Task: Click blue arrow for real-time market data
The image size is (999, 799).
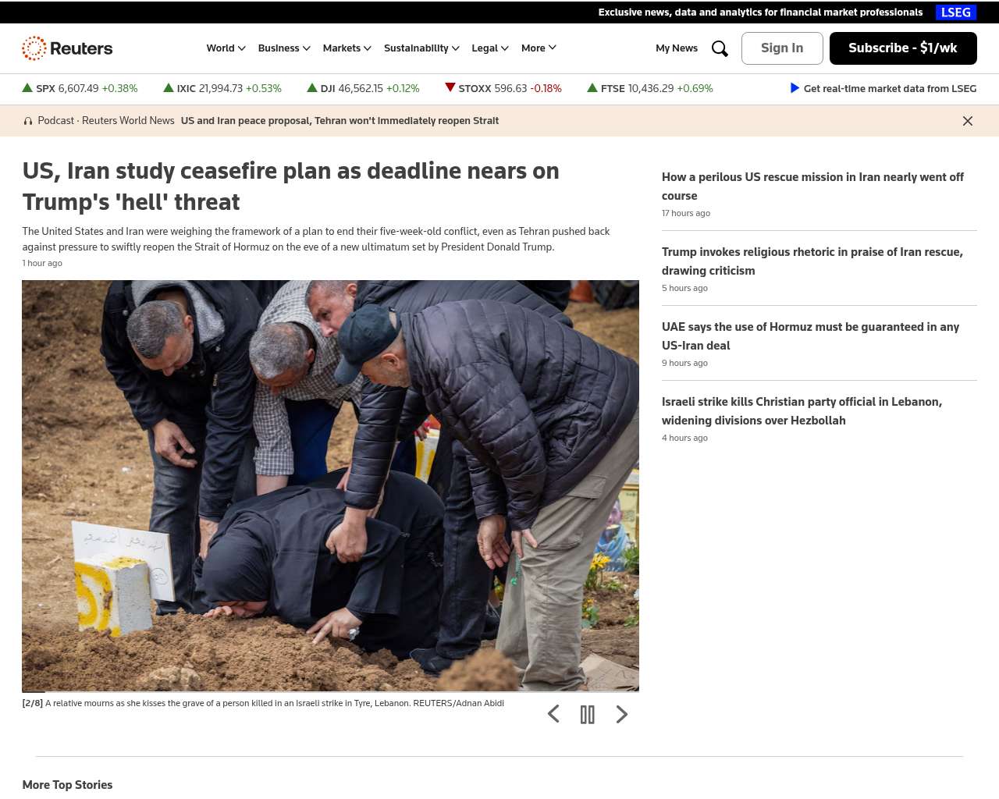Action: pos(795,88)
